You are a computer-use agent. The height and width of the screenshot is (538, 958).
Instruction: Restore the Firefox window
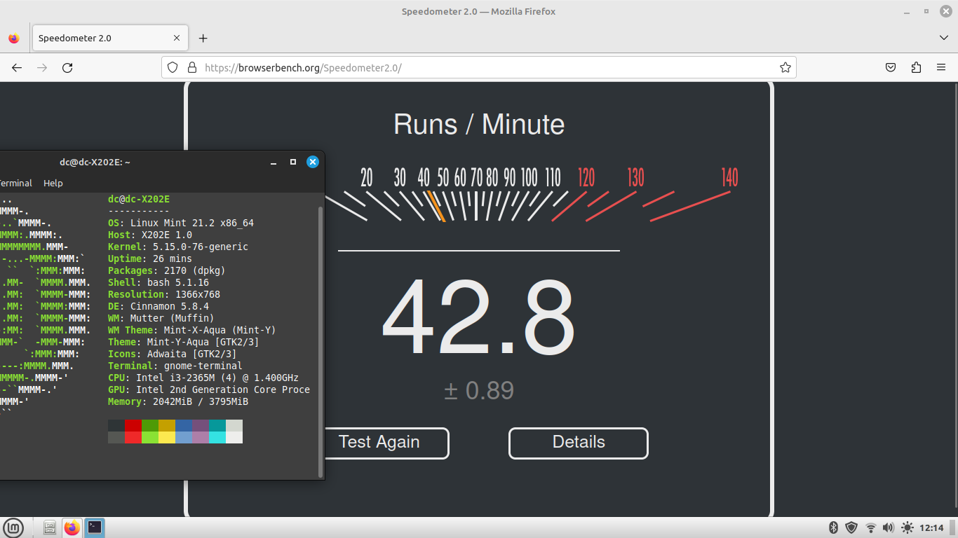point(926,11)
